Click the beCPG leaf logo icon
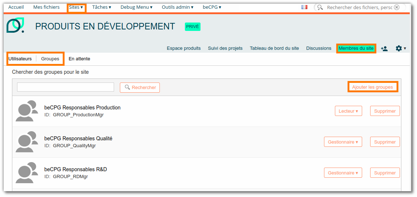This screenshot has width=417, height=197. 15,25
